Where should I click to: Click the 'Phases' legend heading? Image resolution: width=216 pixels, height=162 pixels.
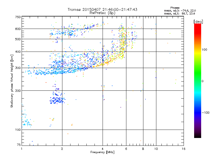(175, 8)
